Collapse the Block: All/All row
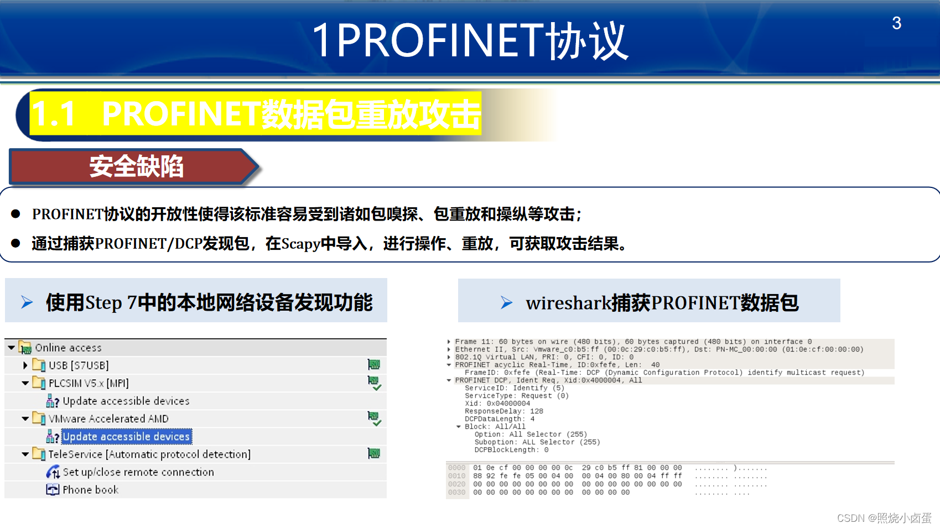The width and height of the screenshot is (940, 529). pyautogui.click(x=459, y=427)
